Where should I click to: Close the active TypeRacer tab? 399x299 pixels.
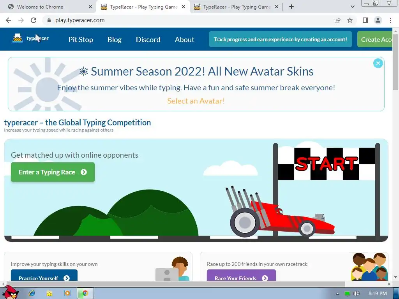point(184,7)
